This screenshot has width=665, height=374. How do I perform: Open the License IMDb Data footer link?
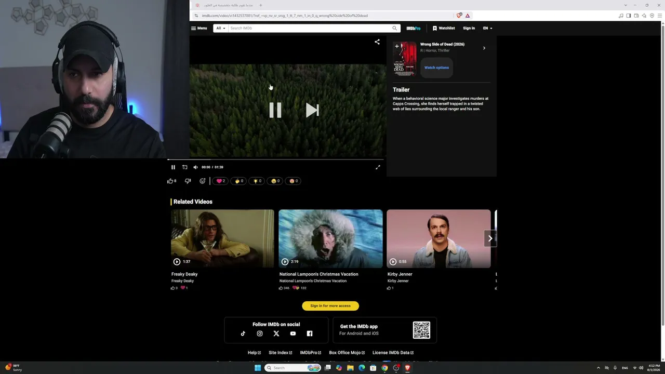coord(393,353)
